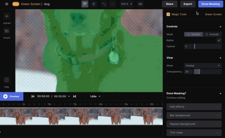Open keyboard shortcuts icon
This screenshot has height=138, width=225.
[140, 4]
